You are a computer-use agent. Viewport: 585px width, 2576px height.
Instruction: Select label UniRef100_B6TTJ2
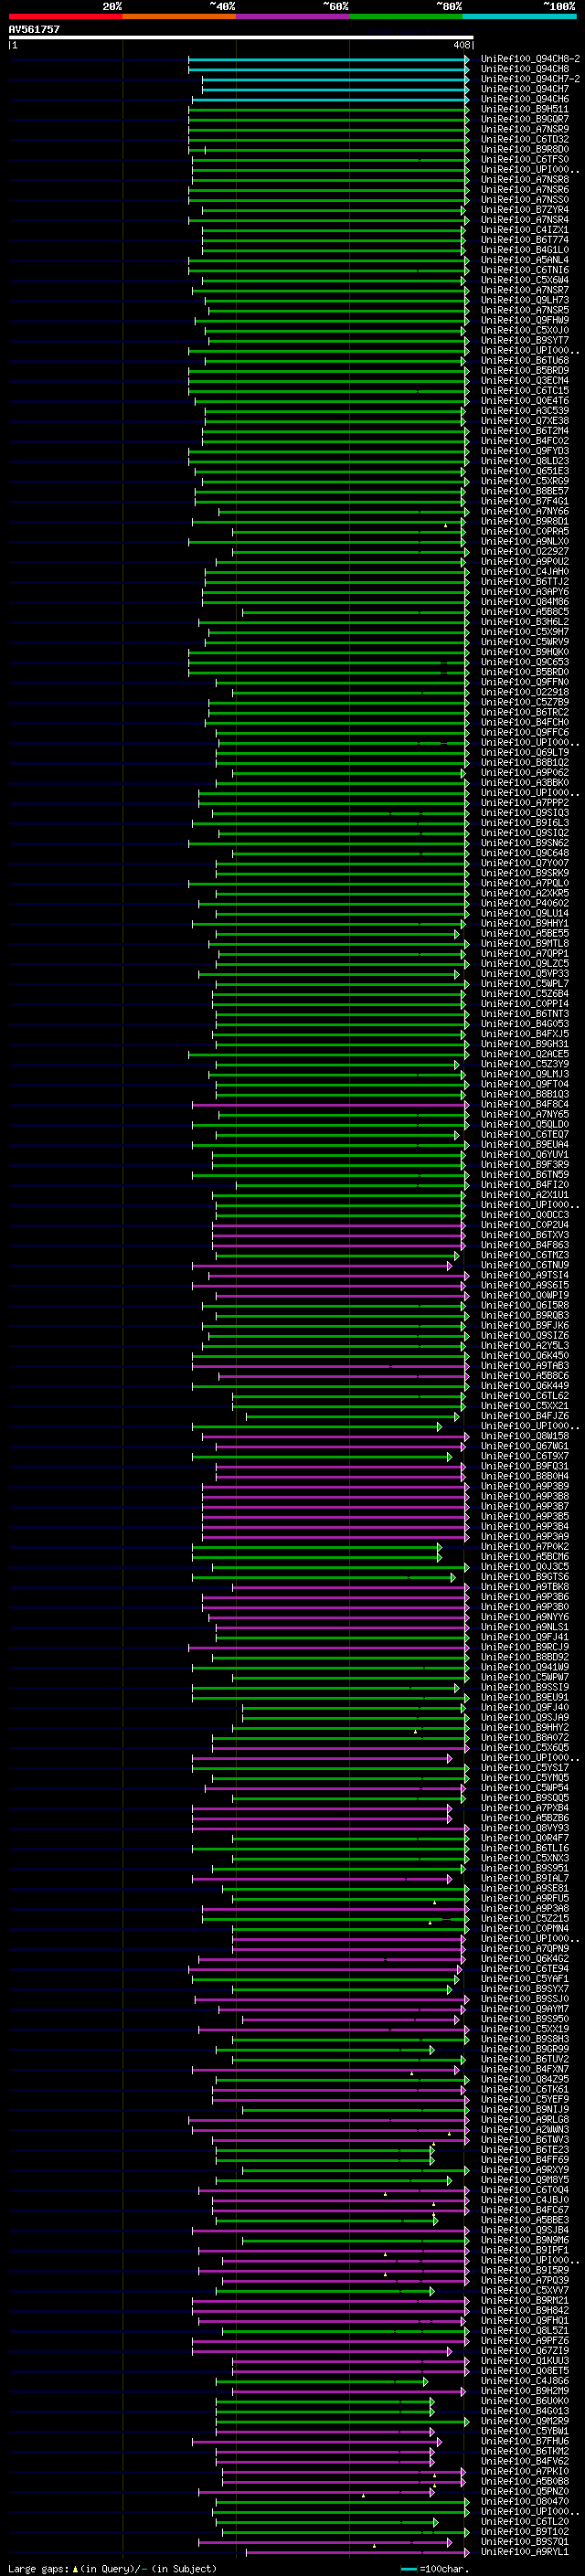click(x=525, y=582)
